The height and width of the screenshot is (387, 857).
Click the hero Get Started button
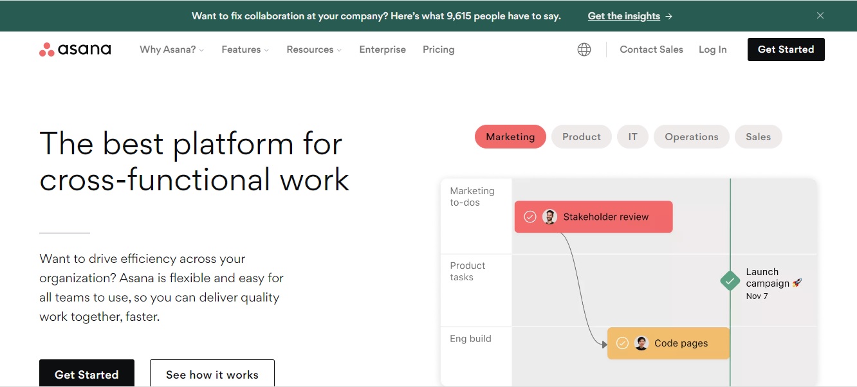pyautogui.click(x=87, y=373)
